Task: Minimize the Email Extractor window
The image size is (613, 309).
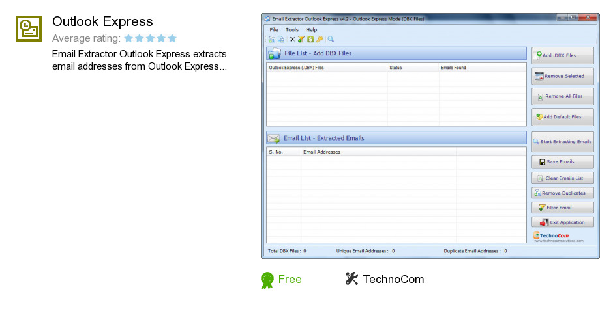Action: coord(562,18)
